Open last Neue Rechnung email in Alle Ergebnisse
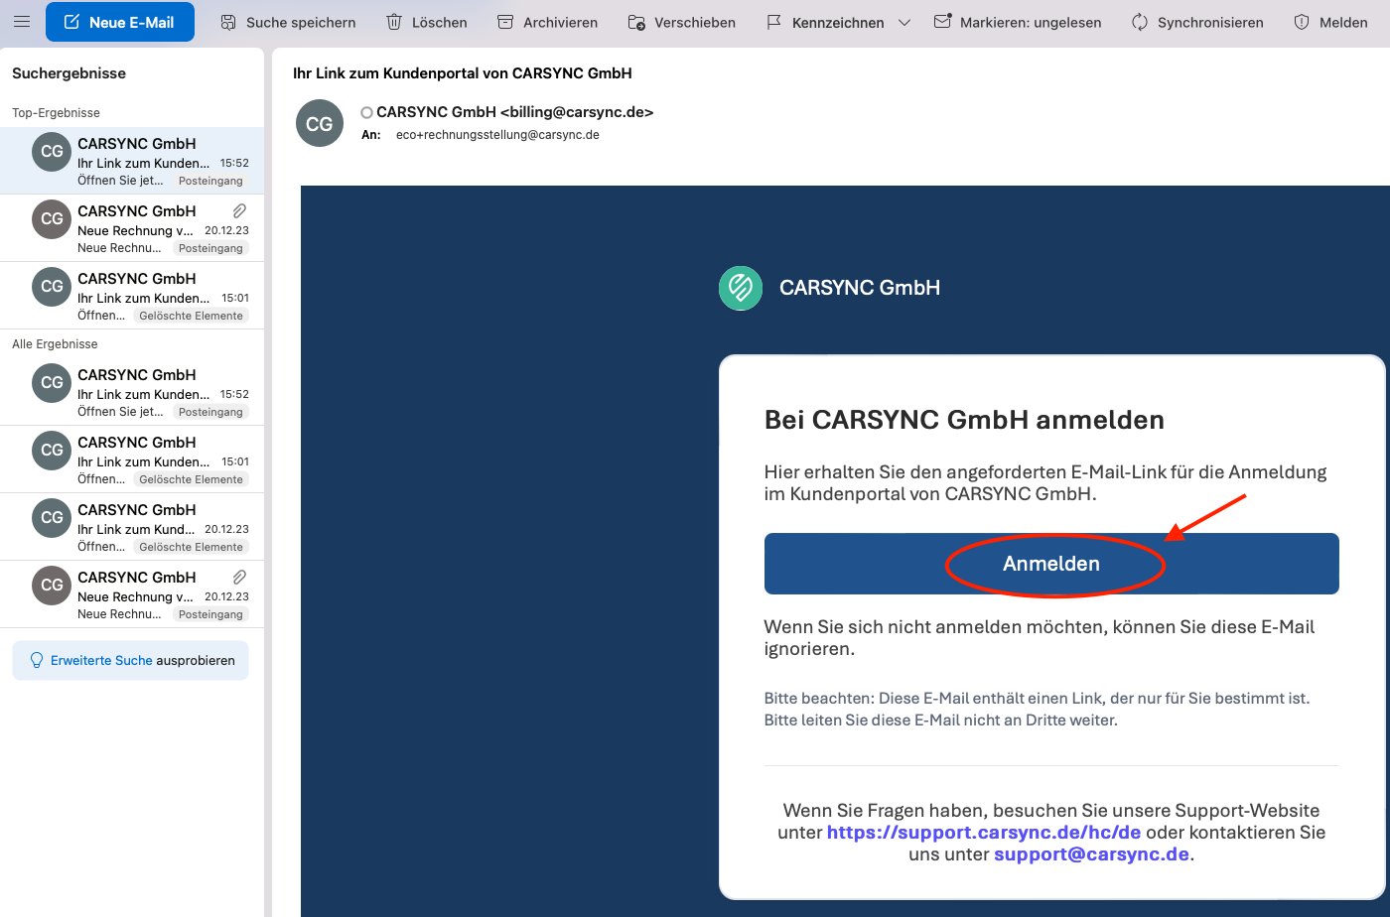The height and width of the screenshot is (917, 1390). tap(132, 594)
